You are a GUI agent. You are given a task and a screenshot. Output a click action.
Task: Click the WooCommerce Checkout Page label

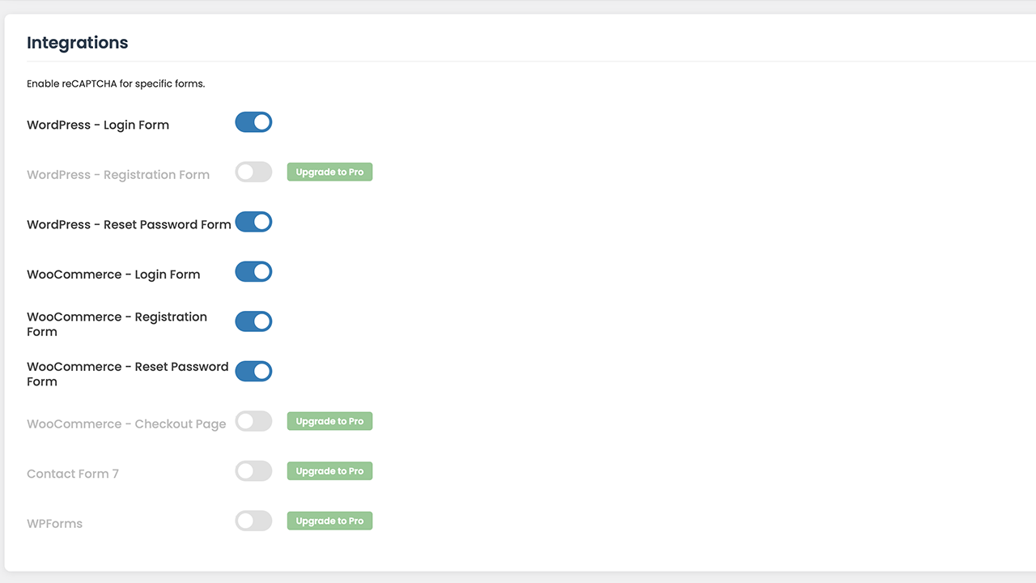pos(126,423)
